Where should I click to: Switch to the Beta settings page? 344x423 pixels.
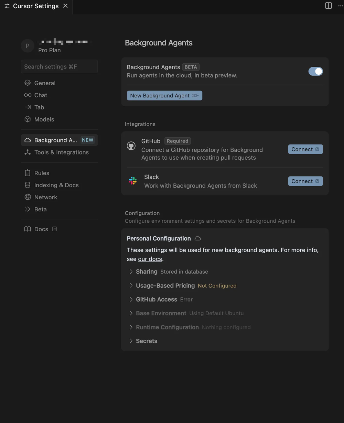[x=40, y=209]
